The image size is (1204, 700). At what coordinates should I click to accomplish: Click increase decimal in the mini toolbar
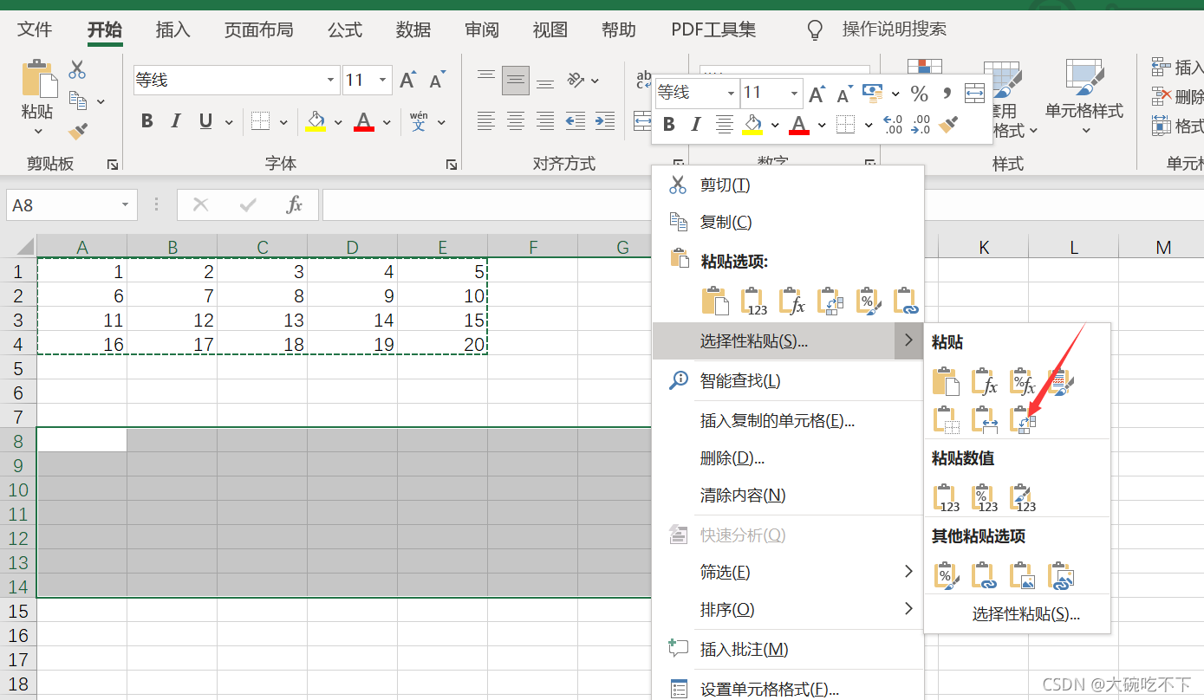pos(893,125)
